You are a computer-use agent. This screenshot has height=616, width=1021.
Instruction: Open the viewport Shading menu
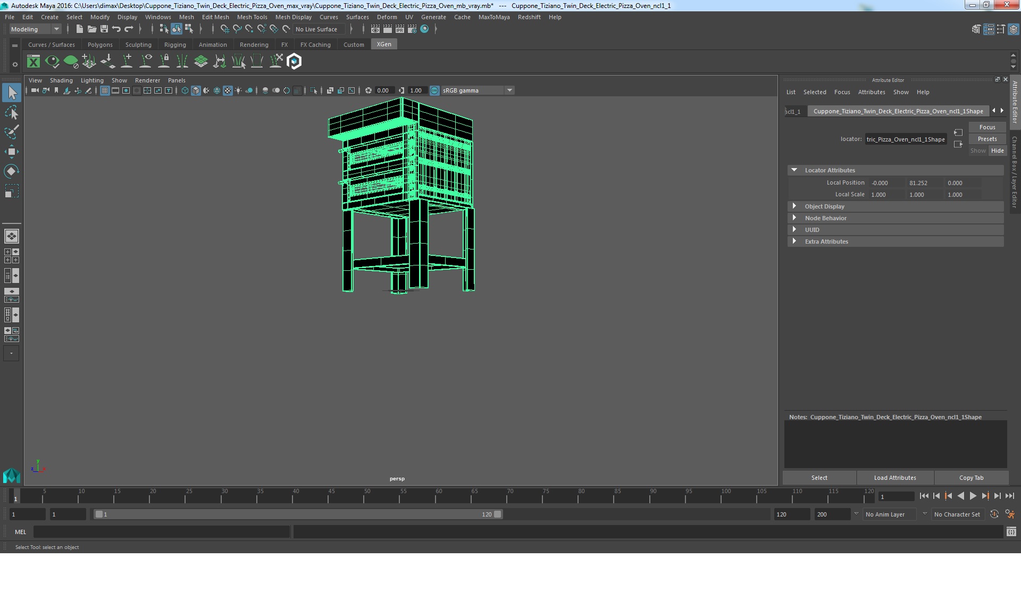61,80
